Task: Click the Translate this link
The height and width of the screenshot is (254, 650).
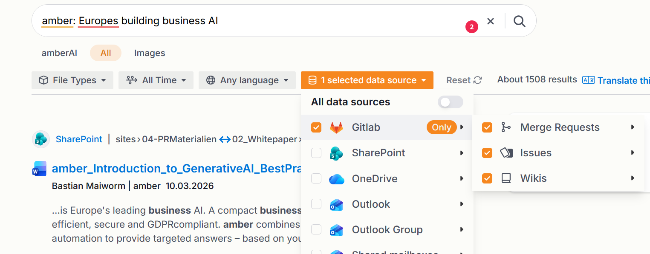Action: [624, 81]
